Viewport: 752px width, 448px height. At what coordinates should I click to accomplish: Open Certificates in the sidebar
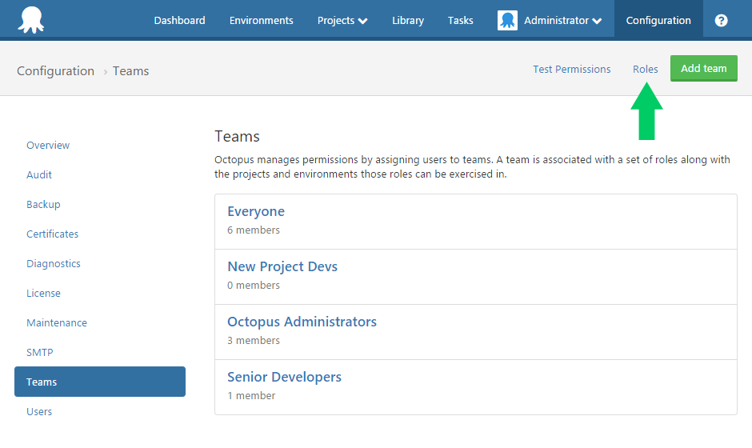(52, 234)
